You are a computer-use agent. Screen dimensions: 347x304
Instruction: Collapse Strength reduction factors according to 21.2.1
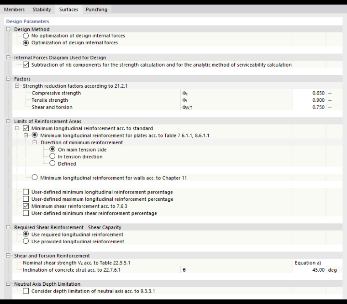click(17, 86)
